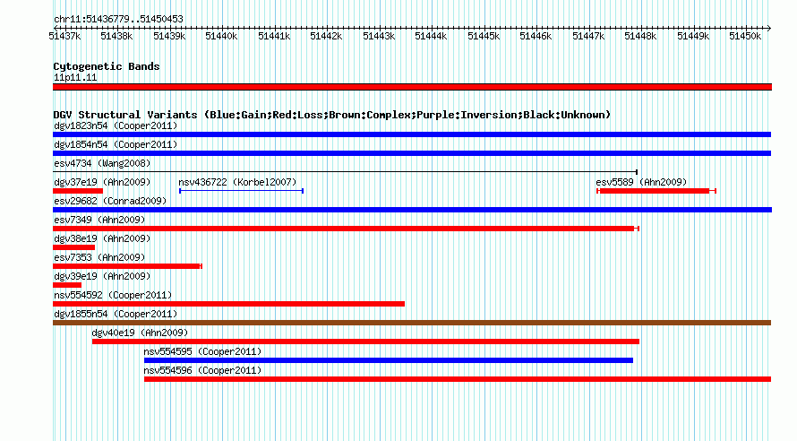
Task: Click the 51441k ruler tick
Action: click(274, 36)
